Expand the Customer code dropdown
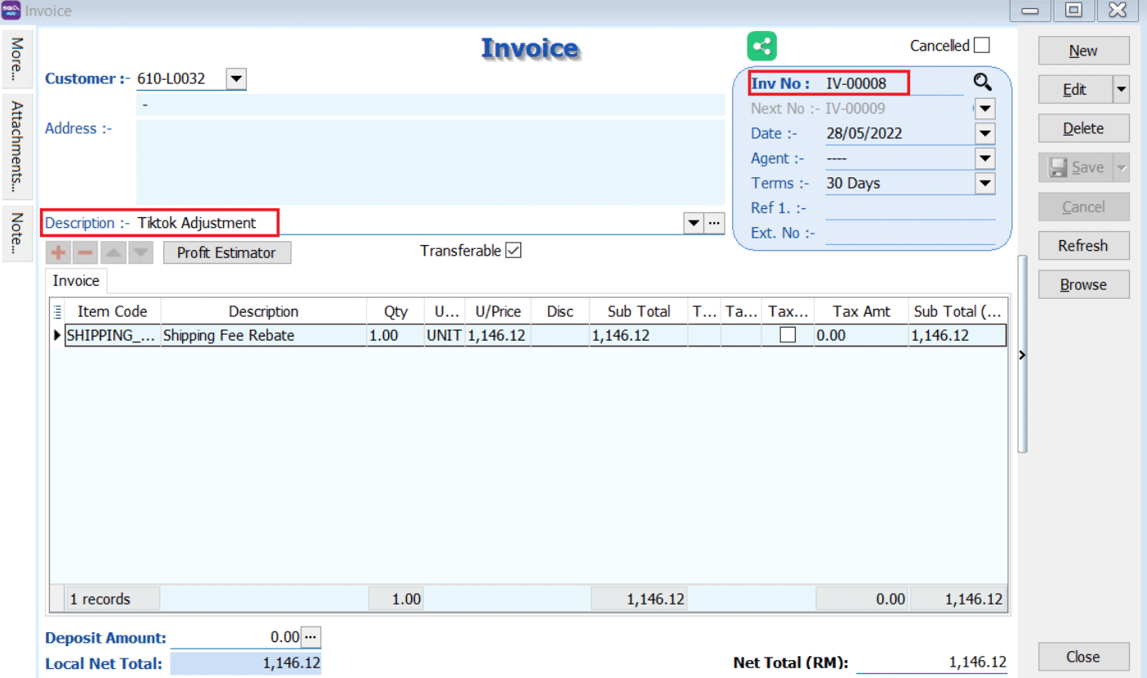 (x=235, y=79)
